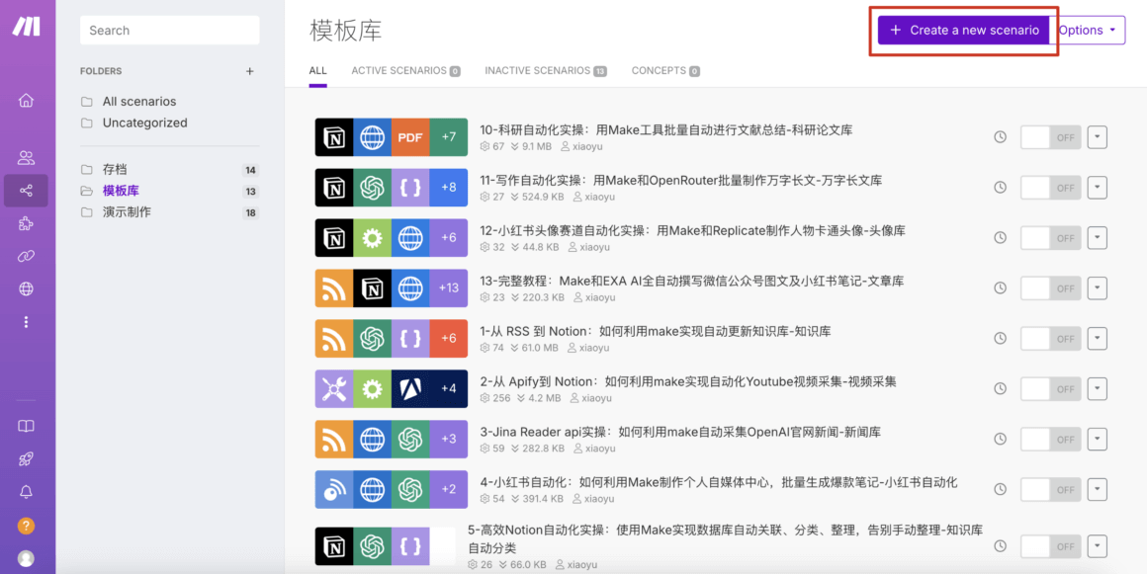This screenshot has width=1147, height=574.
Task: Open the Options dropdown
Action: pyautogui.click(x=1088, y=31)
